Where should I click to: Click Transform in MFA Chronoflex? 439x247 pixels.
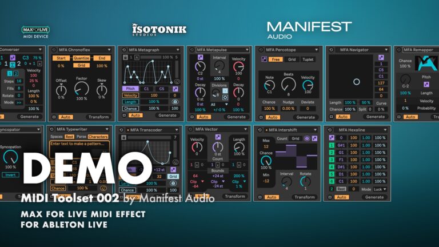click(98, 117)
